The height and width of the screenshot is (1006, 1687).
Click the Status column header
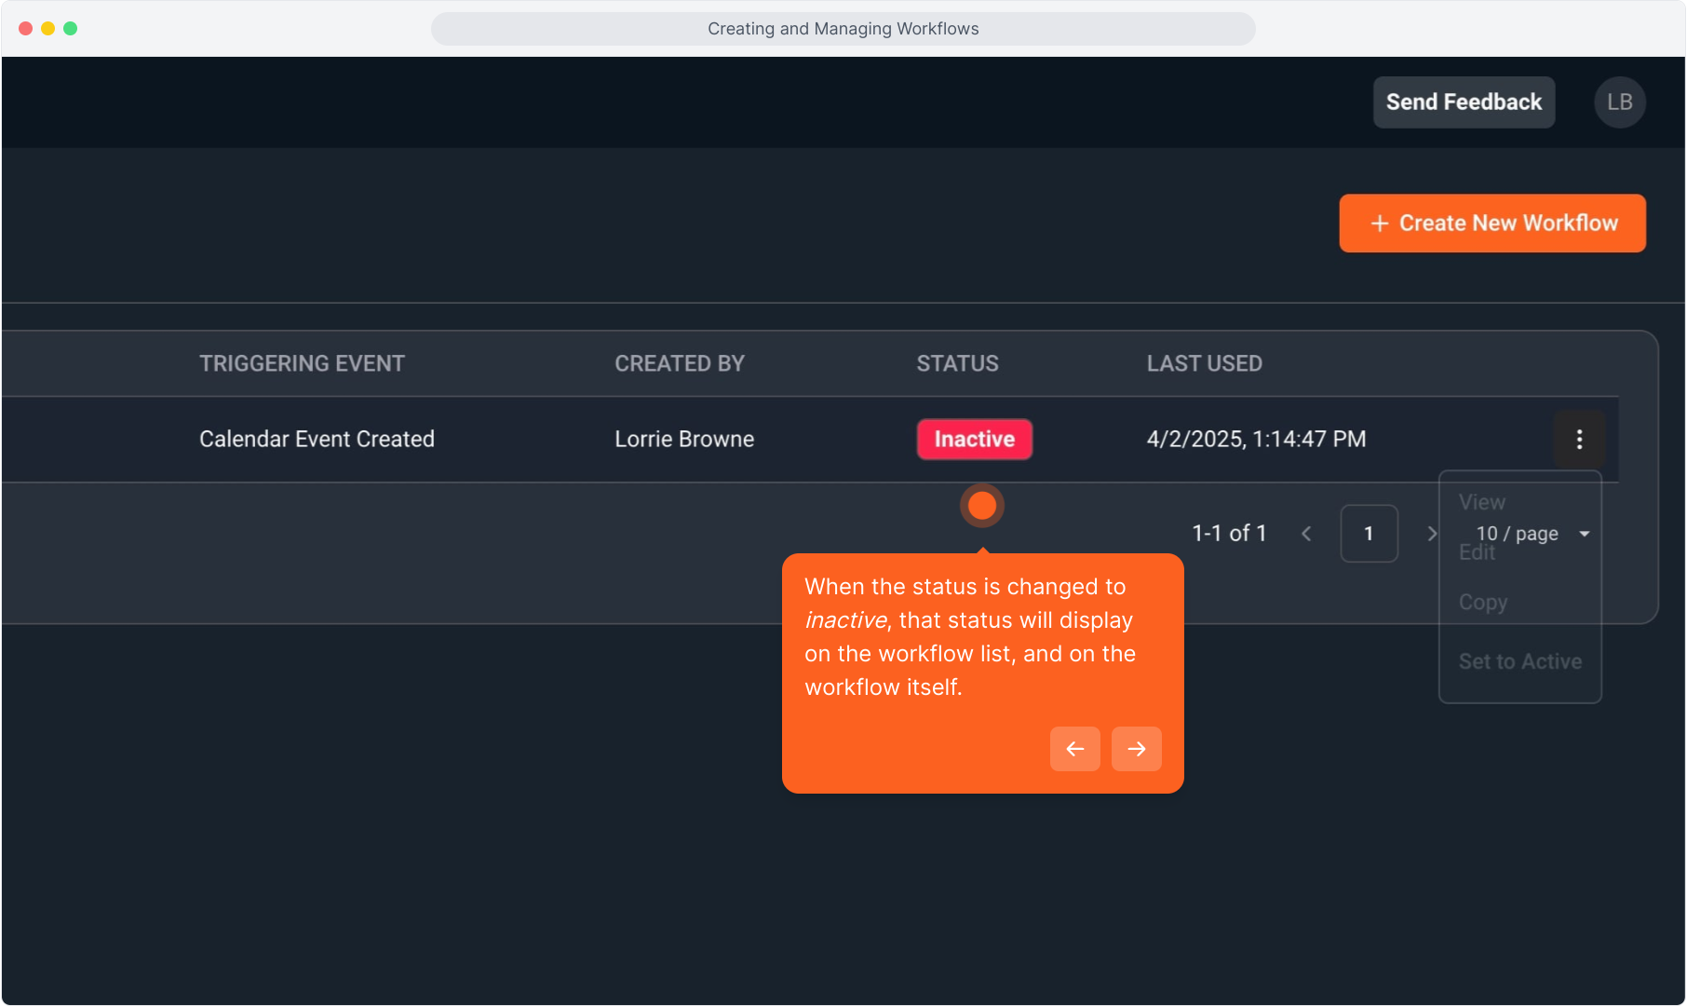(x=956, y=363)
